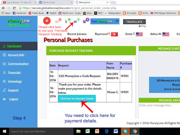Go back with the browser back arrow
Image resolution: width=180 pixels, height=135 pixels.
3,8
